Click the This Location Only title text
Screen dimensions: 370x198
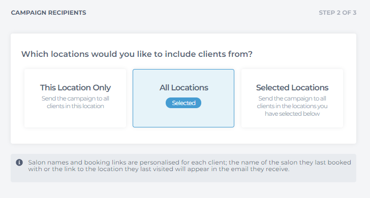click(x=75, y=88)
